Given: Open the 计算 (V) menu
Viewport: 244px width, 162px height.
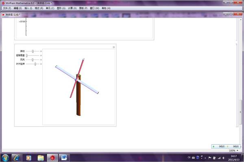Looking at the screenshot, I should click(72, 8).
